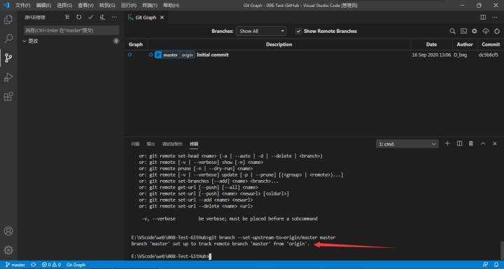Select the Source Control activity bar icon
The image size is (504, 269).
click(x=8, y=58)
